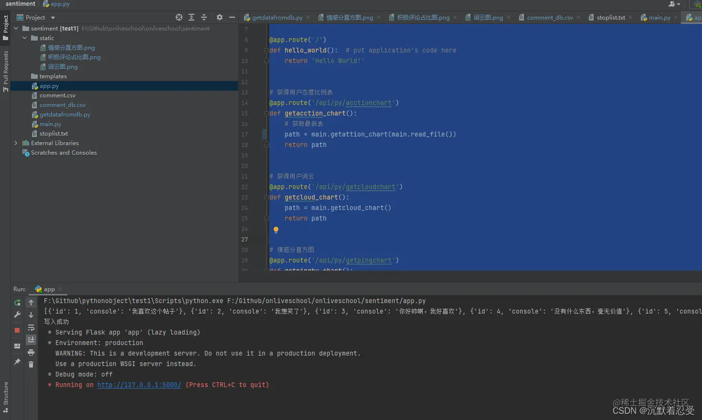The image size is (702, 420).
Task: Click the print icon in Run panel
Action: tap(31, 352)
